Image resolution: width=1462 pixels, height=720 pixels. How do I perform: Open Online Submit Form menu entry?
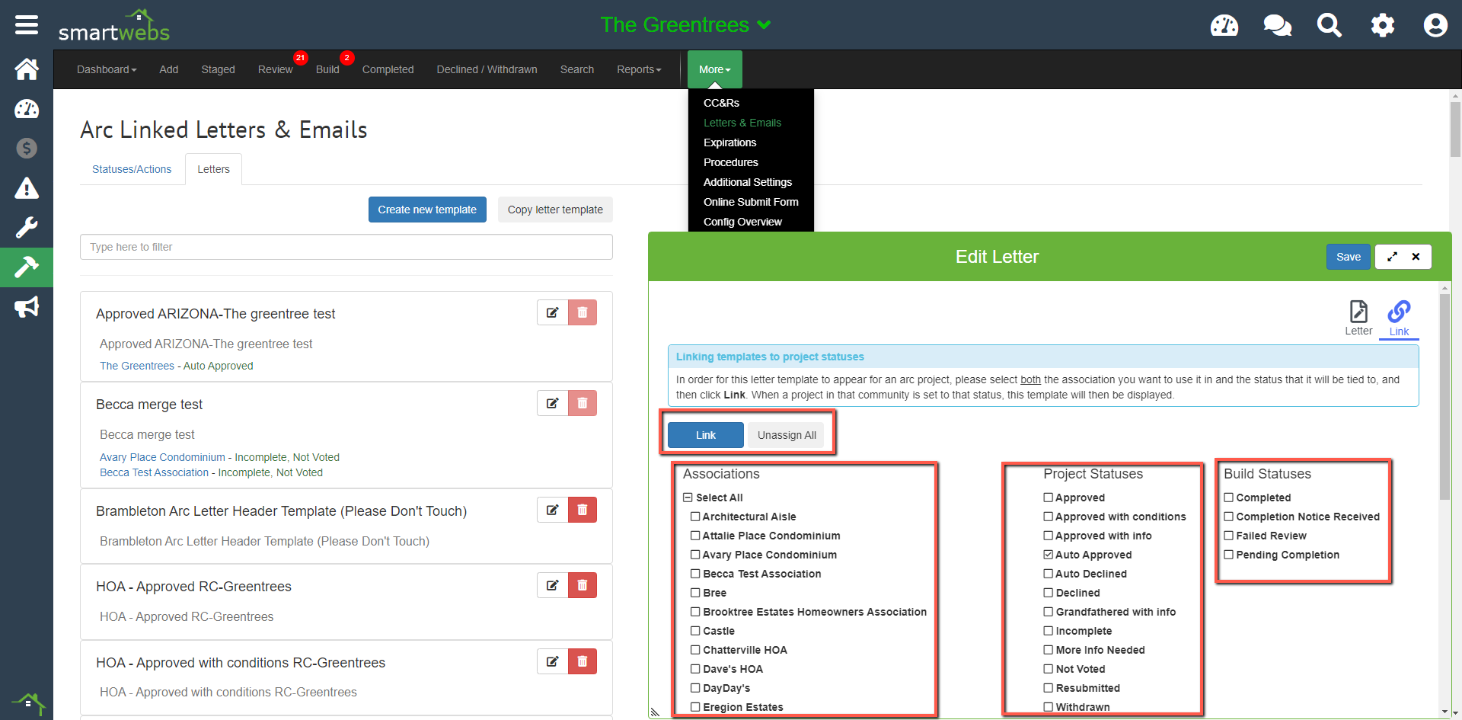point(751,202)
